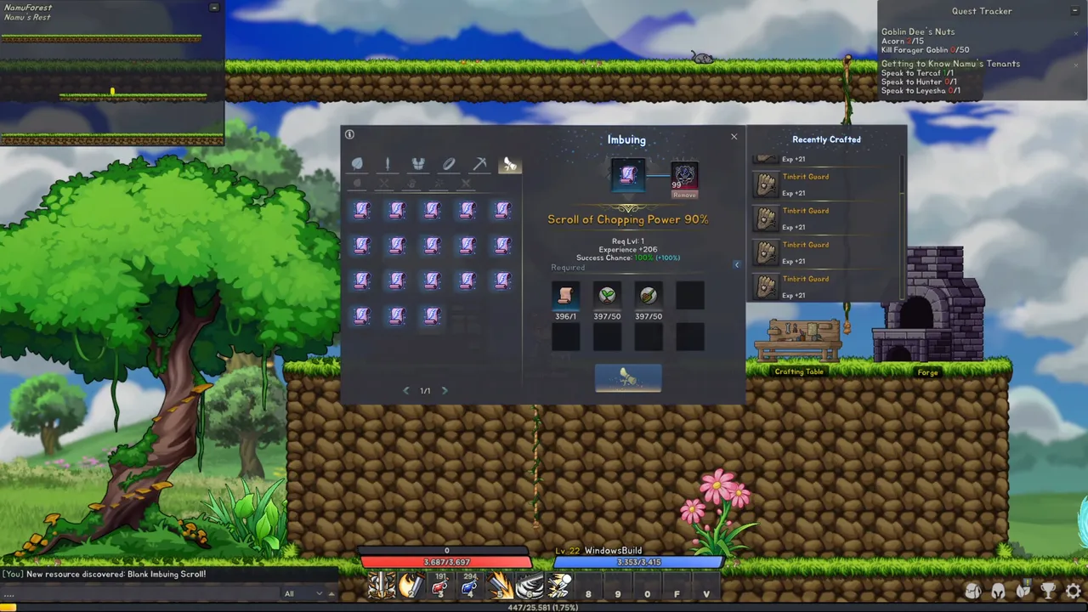
Task: Select the ring accessory crafting category
Action: coord(449,164)
